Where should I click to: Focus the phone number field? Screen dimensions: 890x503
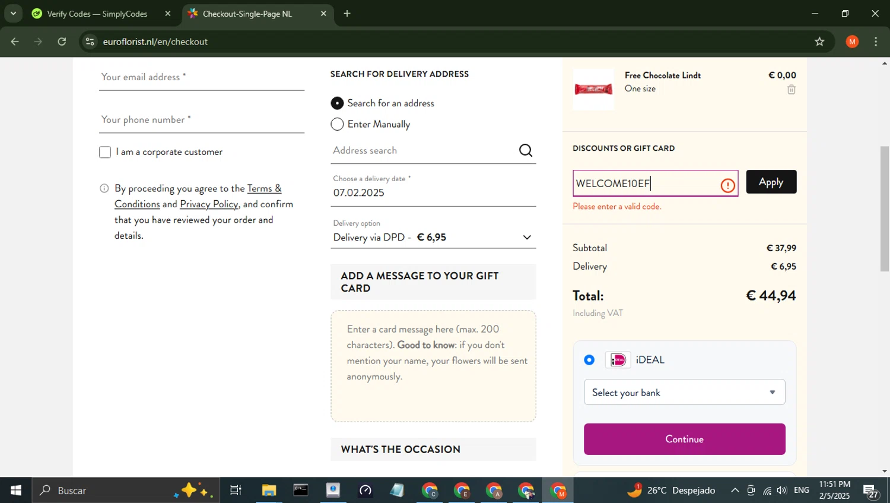[x=202, y=120]
